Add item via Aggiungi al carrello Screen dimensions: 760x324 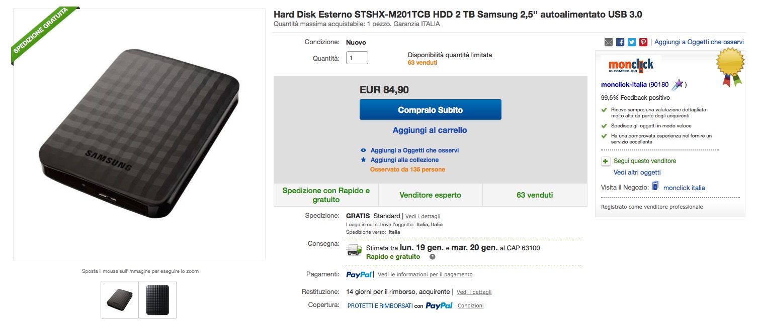(x=430, y=130)
